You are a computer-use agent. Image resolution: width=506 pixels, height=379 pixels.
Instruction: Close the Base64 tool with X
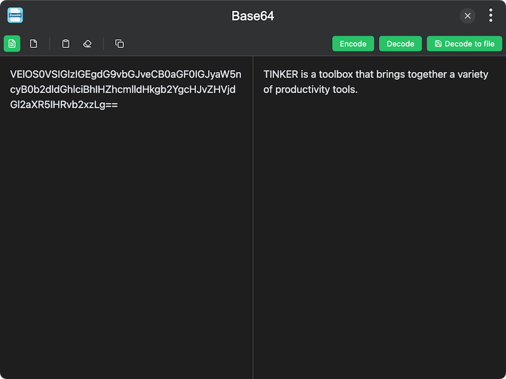coord(467,16)
